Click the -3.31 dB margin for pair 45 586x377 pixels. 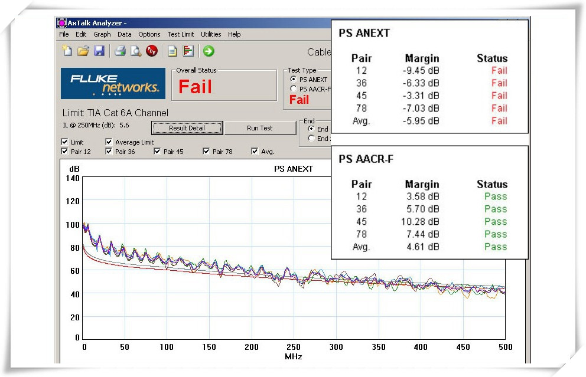click(x=421, y=96)
